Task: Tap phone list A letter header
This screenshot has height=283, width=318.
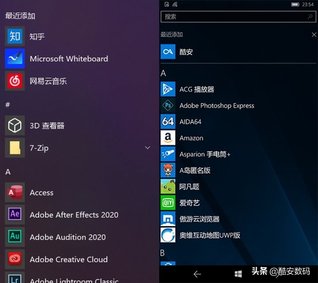Action: (163, 73)
